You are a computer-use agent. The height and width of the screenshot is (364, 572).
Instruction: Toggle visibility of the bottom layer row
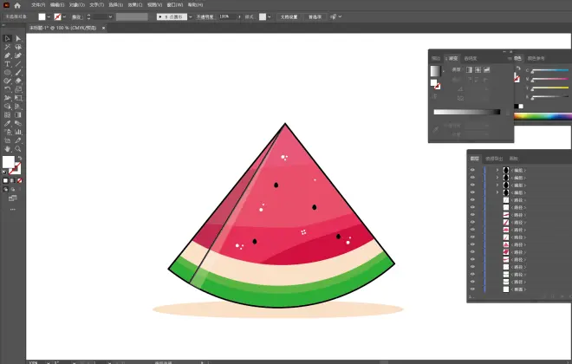473,289
